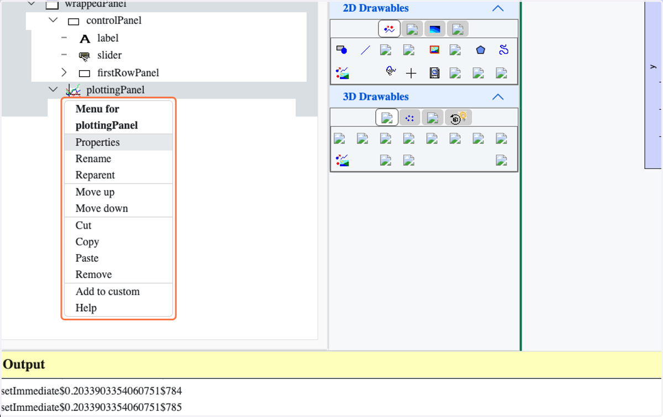663x417 pixels.
Task: Choose Copy from the plottingPanel menu
Action: click(119, 242)
